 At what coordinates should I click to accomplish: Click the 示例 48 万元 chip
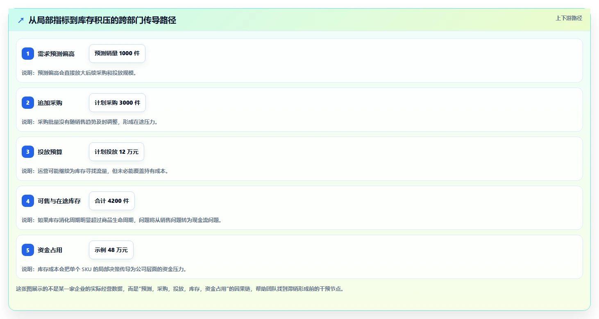tap(111, 250)
